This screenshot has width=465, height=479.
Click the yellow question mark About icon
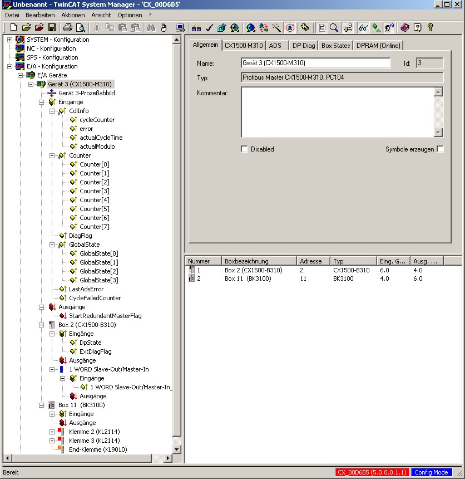pos(431,27)
